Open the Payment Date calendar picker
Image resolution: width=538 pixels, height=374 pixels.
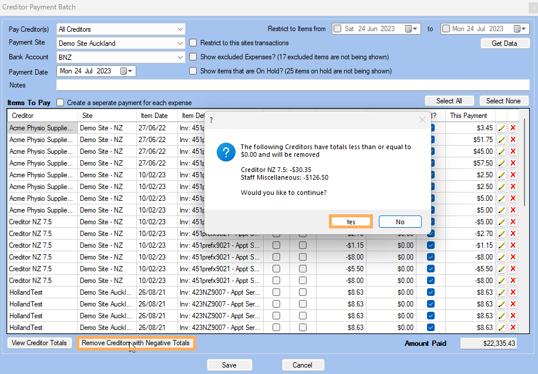point(124,72)
